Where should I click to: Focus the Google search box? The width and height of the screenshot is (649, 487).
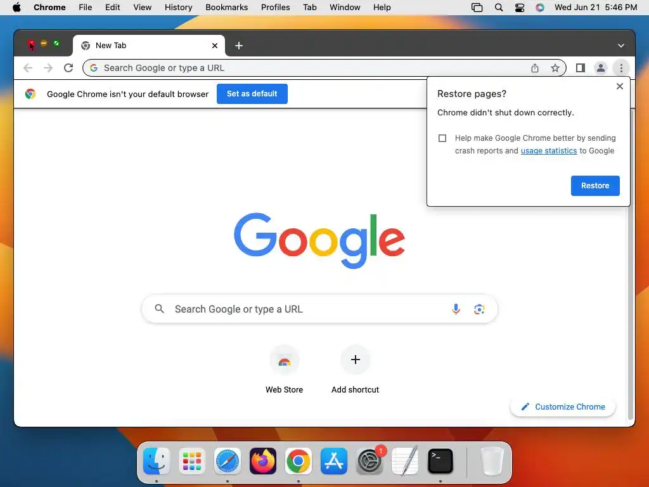[x=319, y=309]
